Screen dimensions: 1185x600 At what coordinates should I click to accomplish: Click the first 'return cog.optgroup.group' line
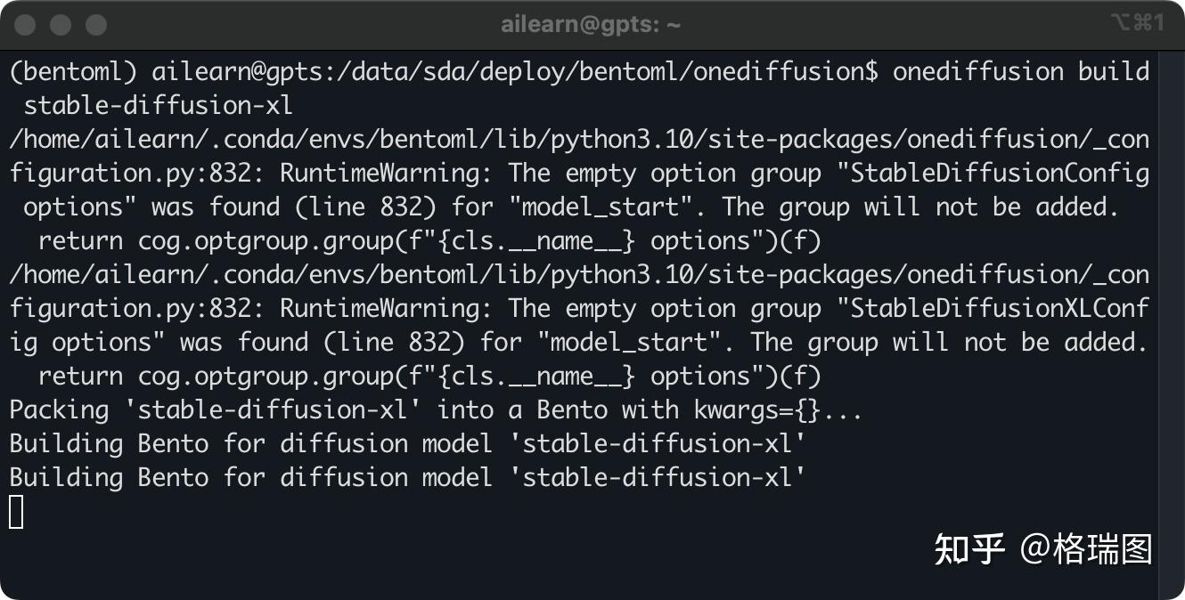(x=428, y=241)
